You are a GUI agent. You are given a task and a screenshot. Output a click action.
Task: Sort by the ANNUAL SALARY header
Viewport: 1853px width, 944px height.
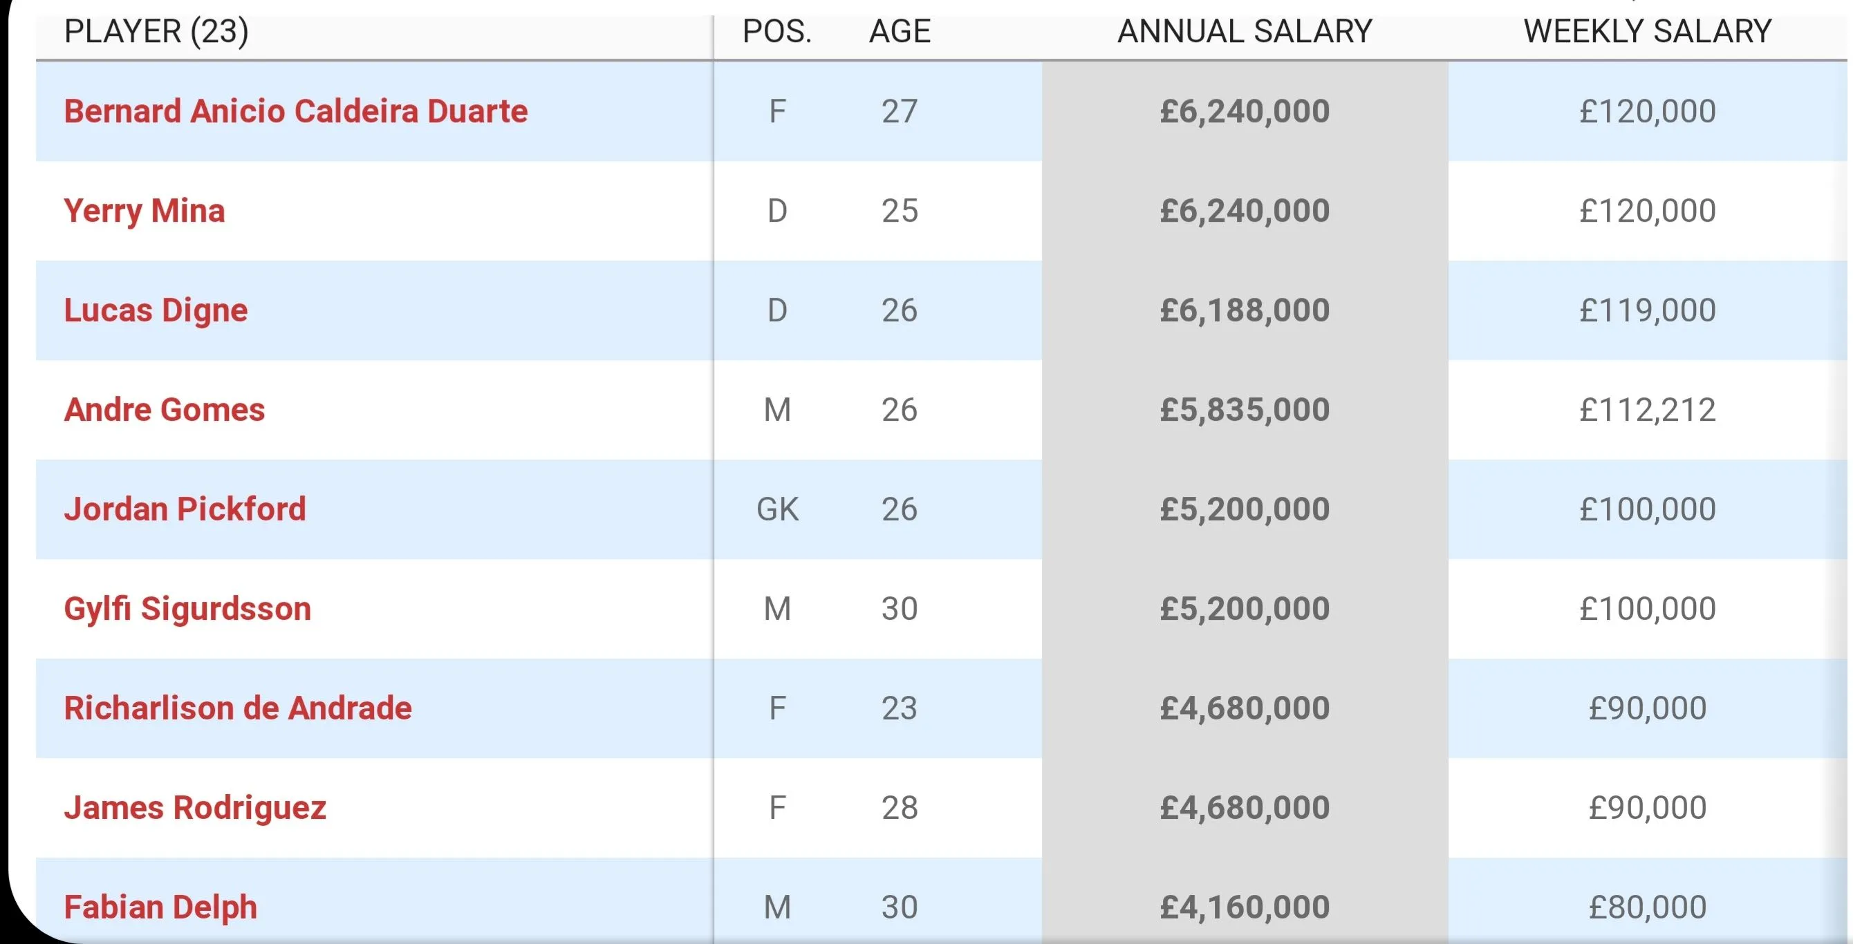[1245, 32]
